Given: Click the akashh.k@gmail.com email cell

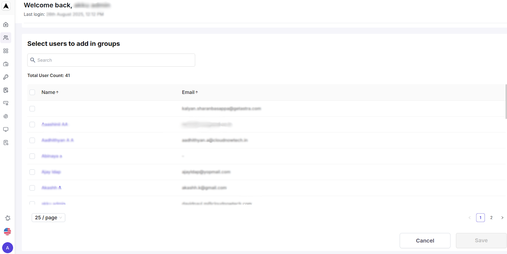Looking at the screenshot, I should click(204, 188).
